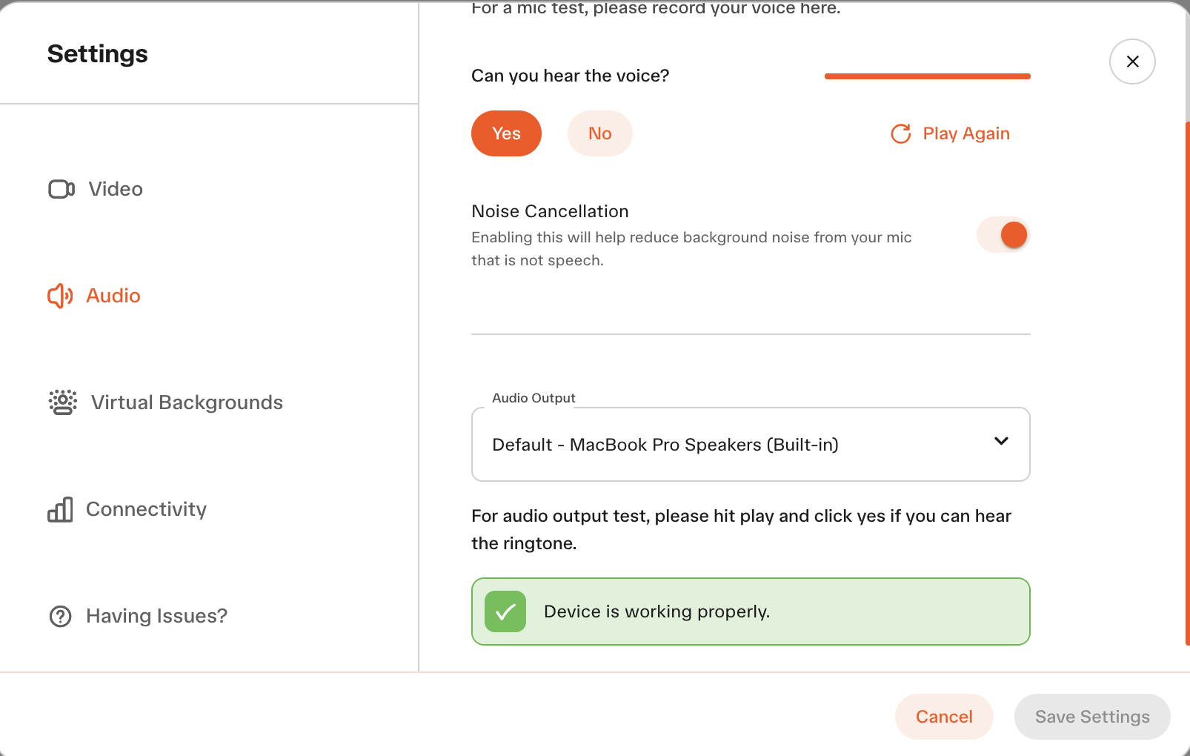This screenshot has width=1190, height=756.
Task: Click the Connectivity signal bars icon
Action: pos(60,509)
